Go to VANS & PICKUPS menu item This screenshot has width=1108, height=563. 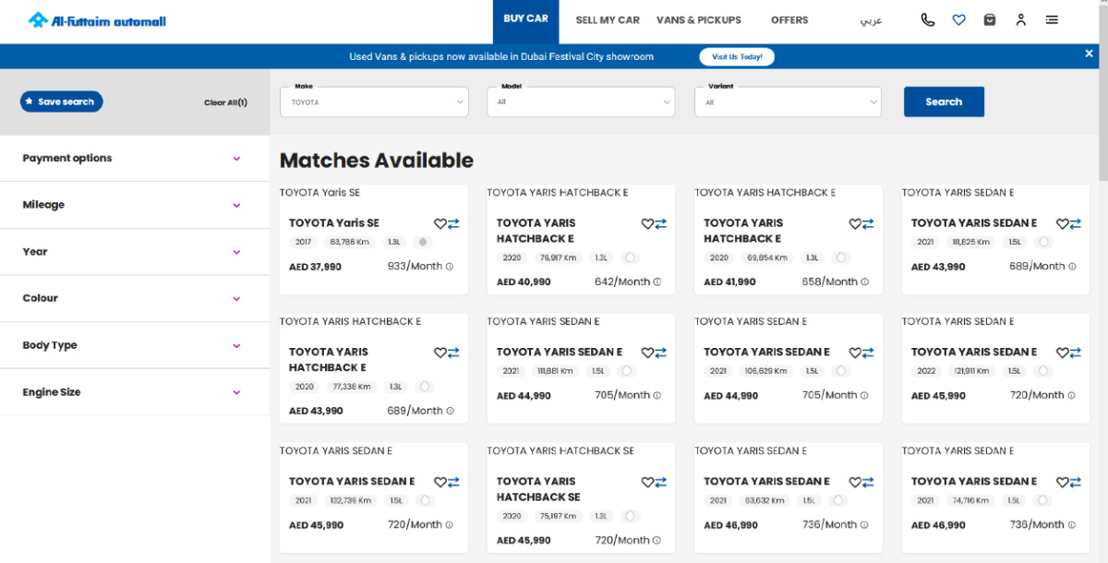(x=698, y=20)
